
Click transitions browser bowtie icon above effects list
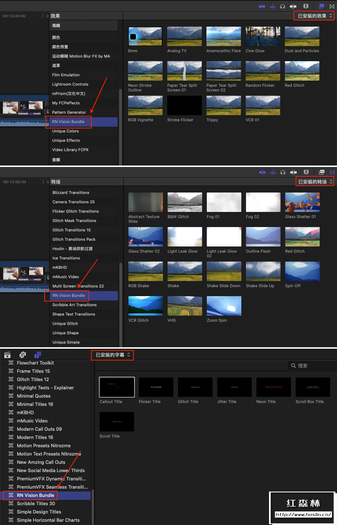[x=332, y=6]
